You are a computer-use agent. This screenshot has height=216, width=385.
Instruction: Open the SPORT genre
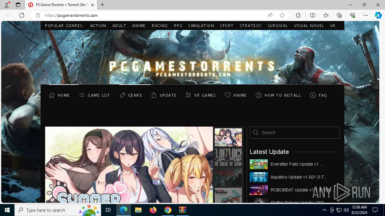click(227, 25)
